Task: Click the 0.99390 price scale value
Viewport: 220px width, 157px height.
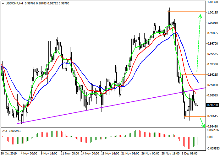Action: click(213, 64)
